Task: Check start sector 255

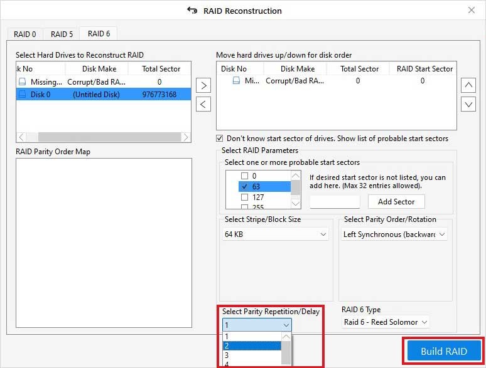Action: [244, 207]
